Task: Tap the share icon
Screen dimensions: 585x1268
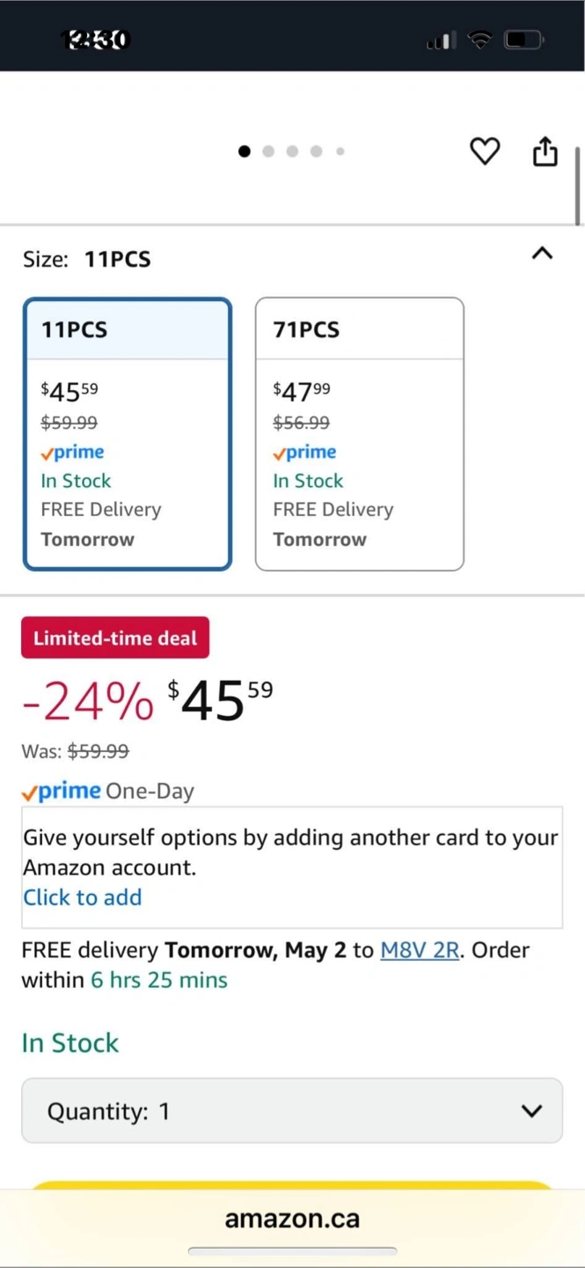Action: [545, 151]
